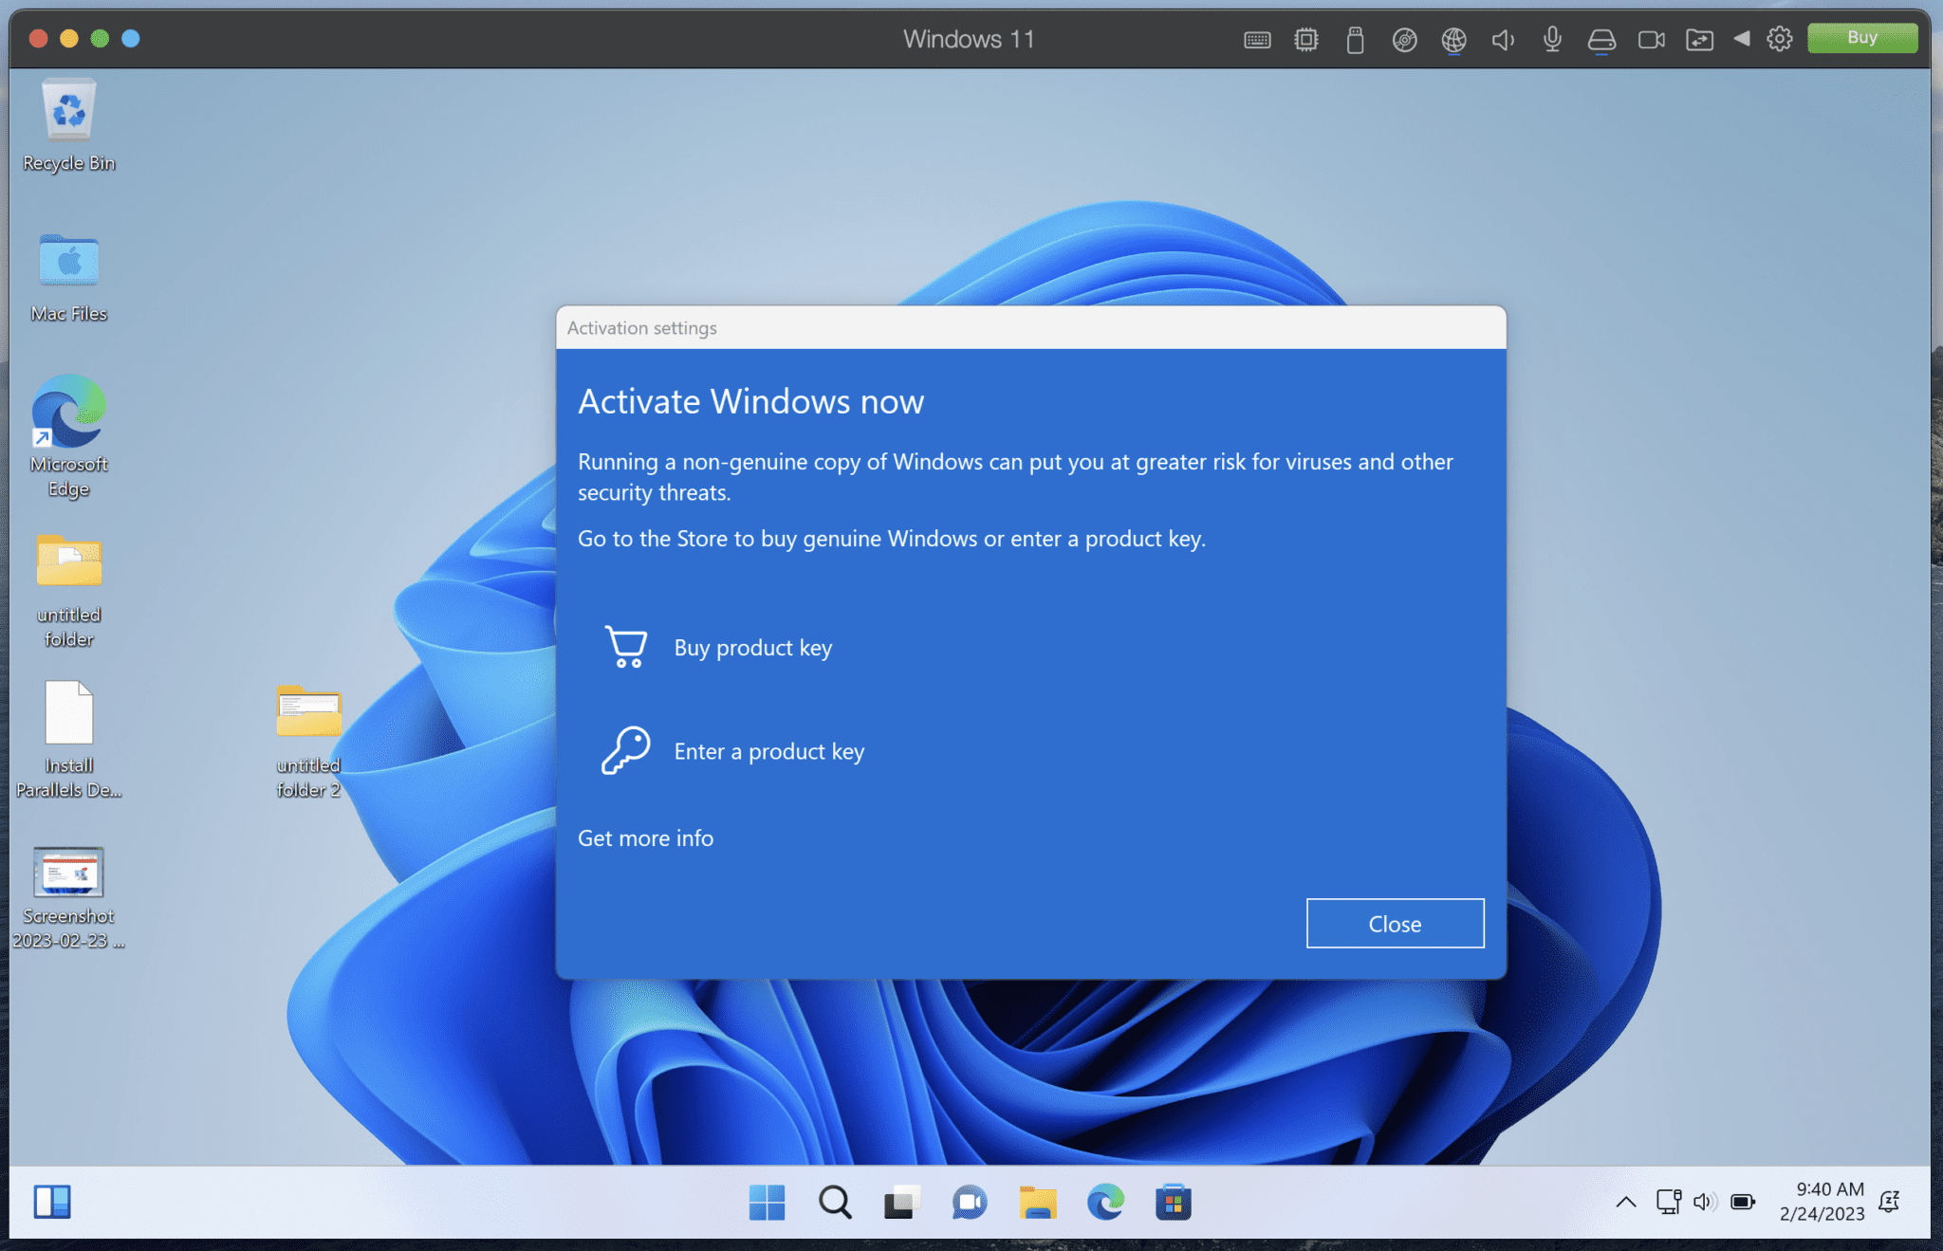Open the CPU icon in Parallels toolbar
Screen dimensions: 1943x1251
point(1306,39)
